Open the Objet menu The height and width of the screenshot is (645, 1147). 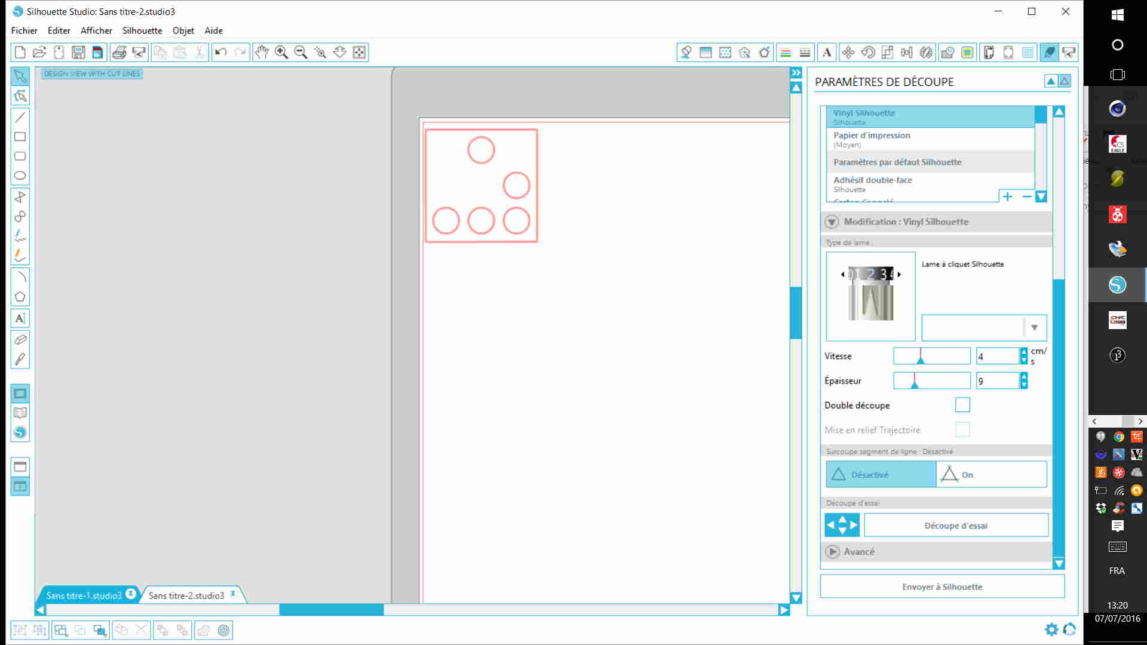click(183, 30)
